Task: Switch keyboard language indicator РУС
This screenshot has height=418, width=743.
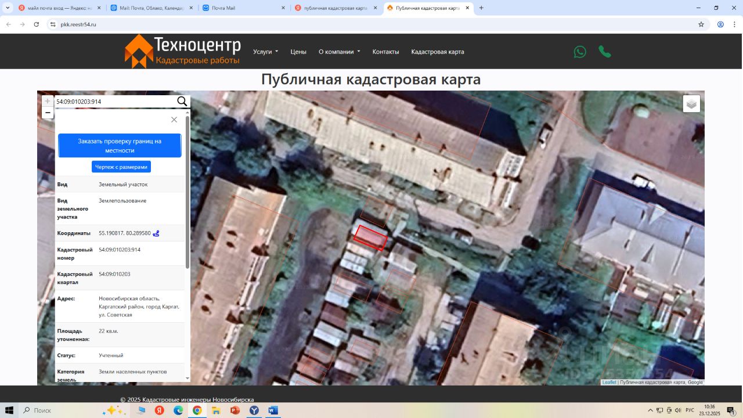Action: pyautogui.click(x=689, y=410)
